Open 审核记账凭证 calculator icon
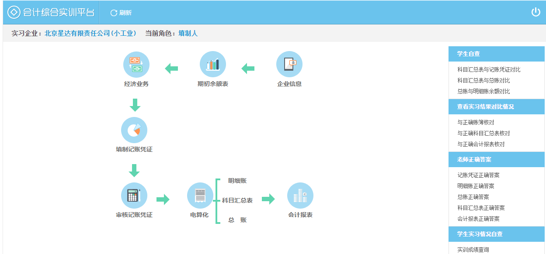Screen dimensions: 546x254 pos(134,196)
